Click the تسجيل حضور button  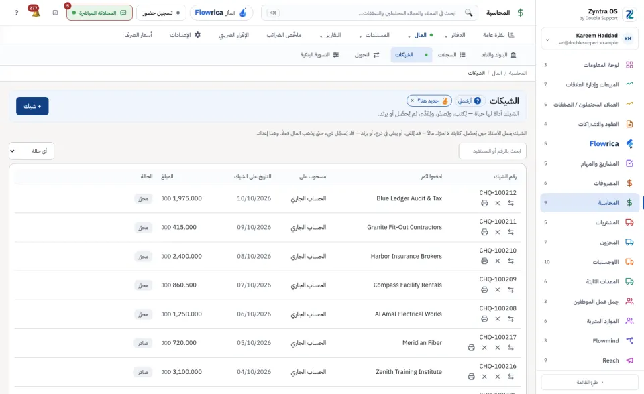(x=161, y=13)
